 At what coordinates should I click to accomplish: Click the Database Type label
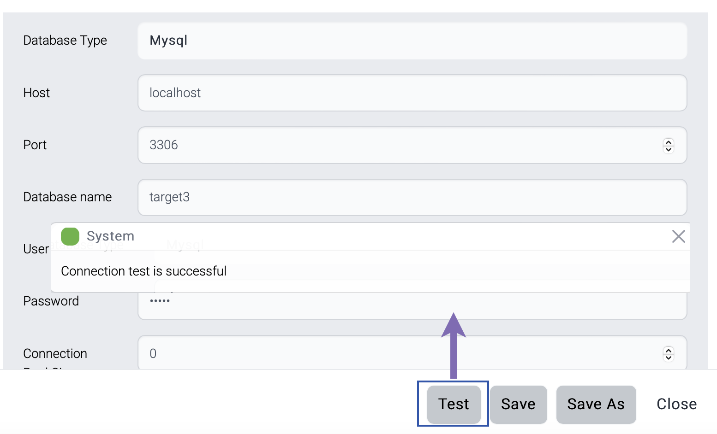(x=65, y=41)
